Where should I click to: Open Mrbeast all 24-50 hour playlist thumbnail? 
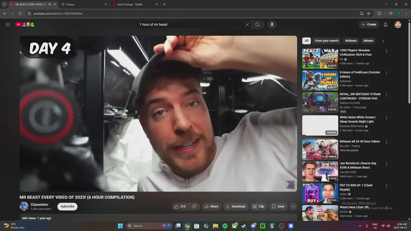[320, 150]
